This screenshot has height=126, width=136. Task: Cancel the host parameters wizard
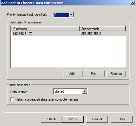[97, 119]
